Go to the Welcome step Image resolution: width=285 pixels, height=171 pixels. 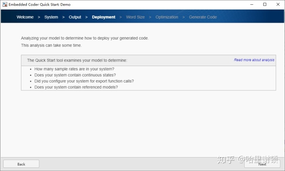tap(25, 17)
